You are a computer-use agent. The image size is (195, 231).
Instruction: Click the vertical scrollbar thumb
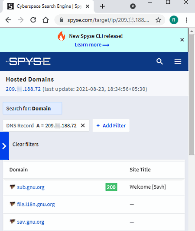pos(192,95)
